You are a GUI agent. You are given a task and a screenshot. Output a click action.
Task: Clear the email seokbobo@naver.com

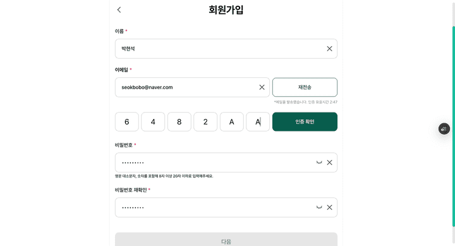(262, 87)
